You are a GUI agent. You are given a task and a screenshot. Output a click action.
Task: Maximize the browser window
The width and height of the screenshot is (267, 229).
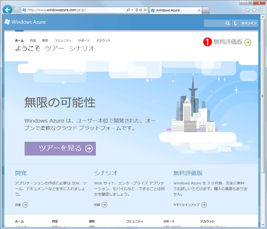click(250, 3)
